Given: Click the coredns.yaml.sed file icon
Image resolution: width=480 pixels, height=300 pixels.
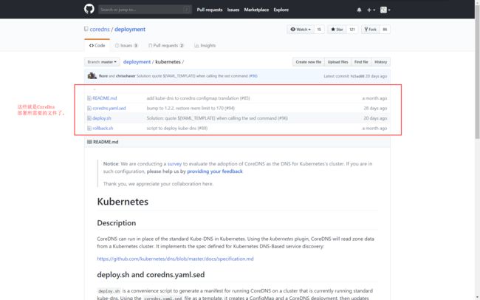Looking at the screenshot, I should [x=89, y=108].
